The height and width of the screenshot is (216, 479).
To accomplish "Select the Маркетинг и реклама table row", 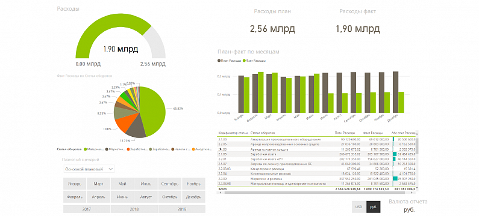I will point(317,179).
